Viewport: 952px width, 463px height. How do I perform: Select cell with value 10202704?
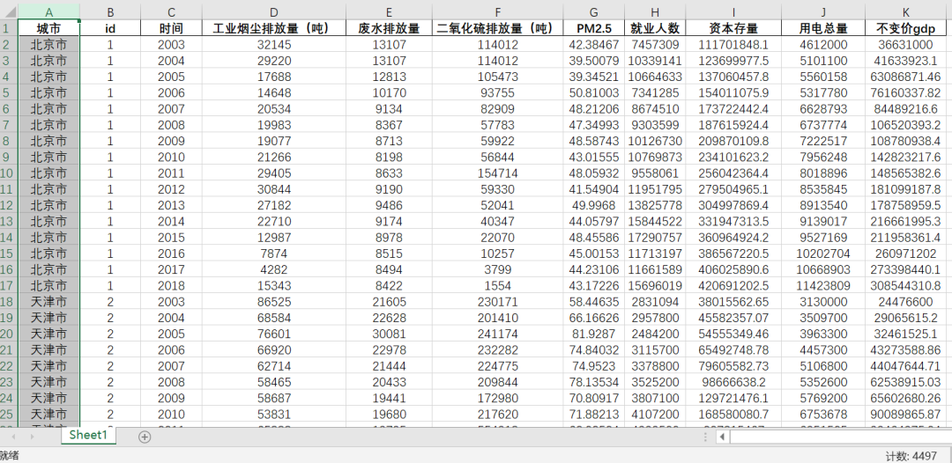point(823,254)
